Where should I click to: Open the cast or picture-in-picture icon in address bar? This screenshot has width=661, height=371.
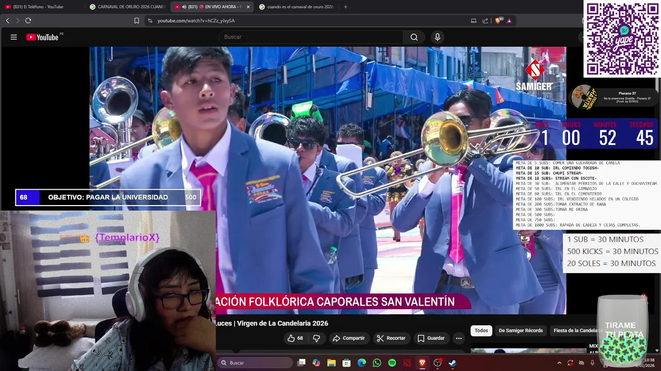point(474,21)
